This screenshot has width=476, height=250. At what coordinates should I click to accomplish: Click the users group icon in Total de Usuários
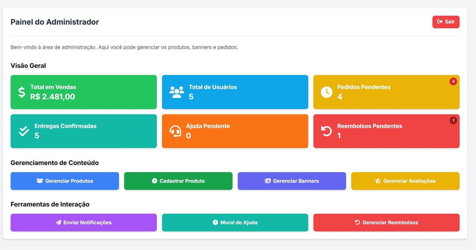point(177,92)
